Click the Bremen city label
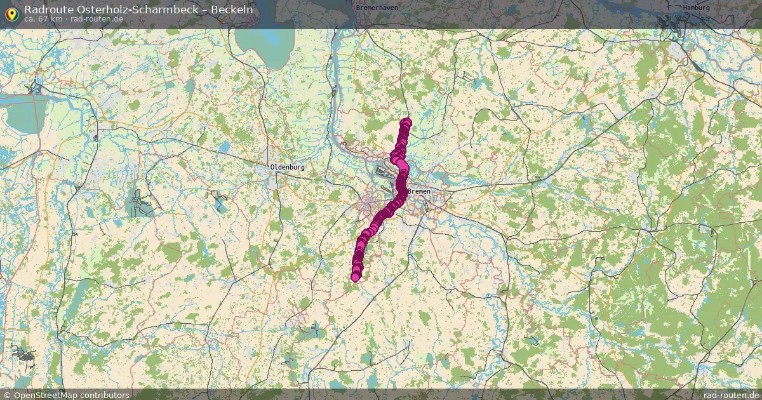The width and height of the screenshot is (762, 400). [419, 191]
